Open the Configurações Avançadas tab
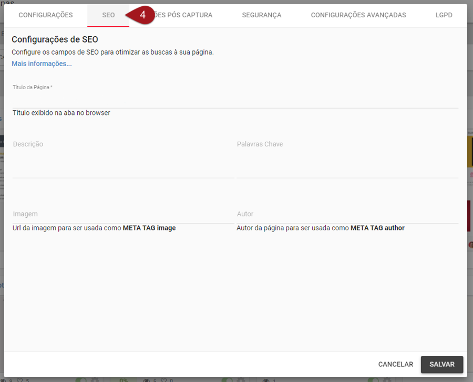Image resolution: width=473 pixels, height=382 pixels. [x=358, y=15]
